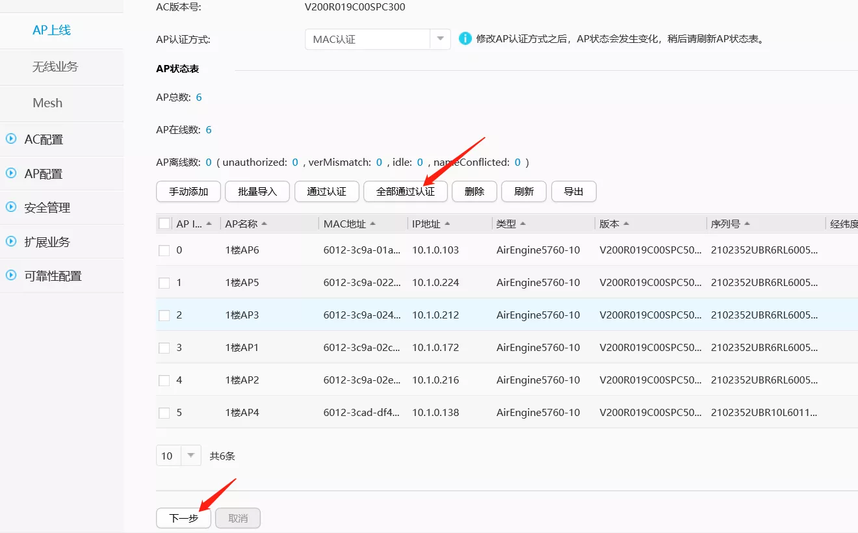This screenshot has width=858, height=533.
Task: Click the 扩展业务 arrow icon
Action: coord(10,241)
